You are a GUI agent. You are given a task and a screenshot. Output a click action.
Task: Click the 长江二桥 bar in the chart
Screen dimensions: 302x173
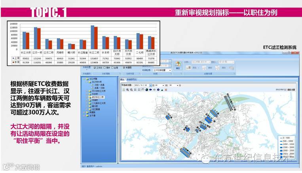(x=94, y=37)
